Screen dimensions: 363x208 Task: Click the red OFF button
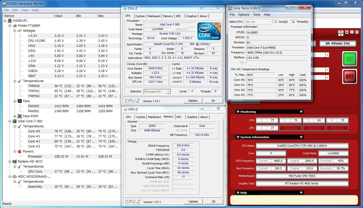350,76
